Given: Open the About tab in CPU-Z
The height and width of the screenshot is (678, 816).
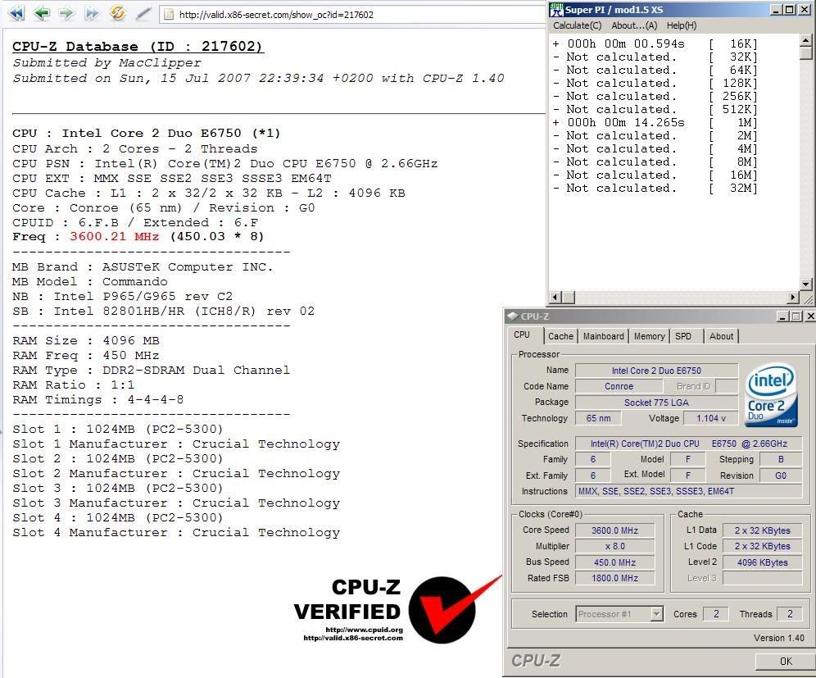Looking at the screenshot, I should pos(721,336).
